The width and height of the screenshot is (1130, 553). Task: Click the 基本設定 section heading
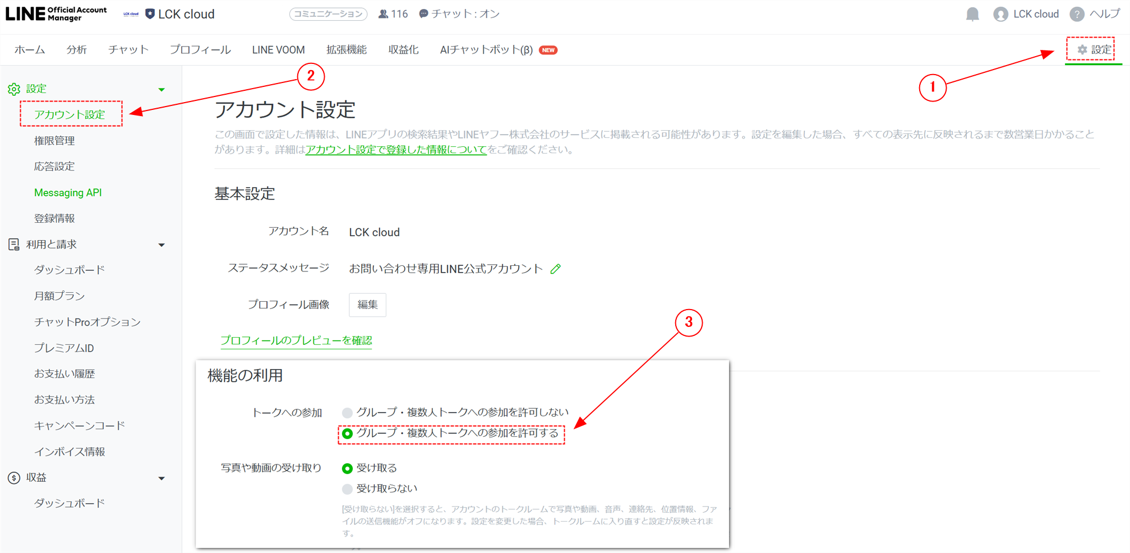[245, 193]
